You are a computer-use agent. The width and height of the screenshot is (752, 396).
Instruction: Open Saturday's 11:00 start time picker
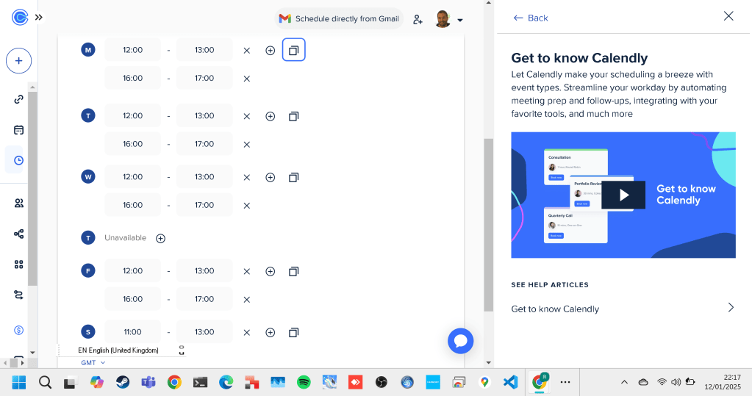pyautogui.click(x=133, y=332)
